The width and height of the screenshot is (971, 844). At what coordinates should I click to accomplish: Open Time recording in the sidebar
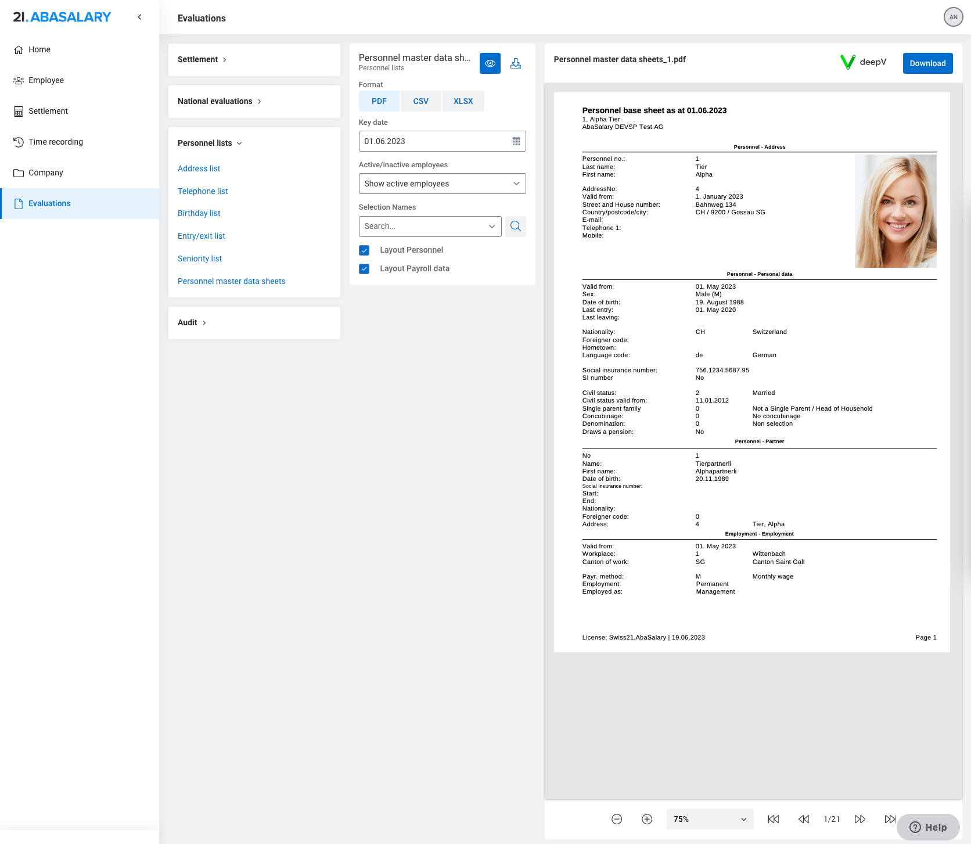[55, 142]
